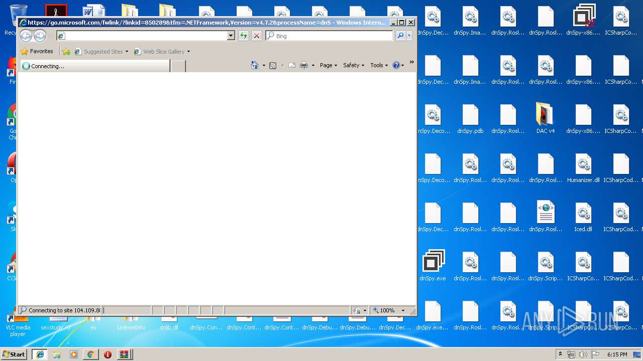Image resolution: width=643 pixels, height=361 pixels.
Task: Expand the address bar URL history dropdown
Action: pyautogui.click(x=231, y=36)
